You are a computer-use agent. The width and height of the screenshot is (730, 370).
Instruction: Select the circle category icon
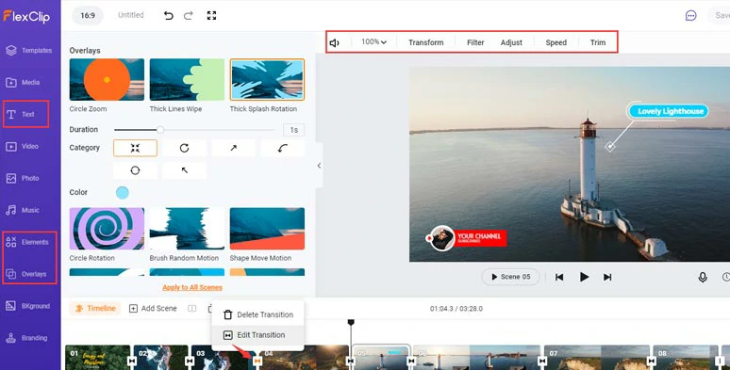pos(135,170)
